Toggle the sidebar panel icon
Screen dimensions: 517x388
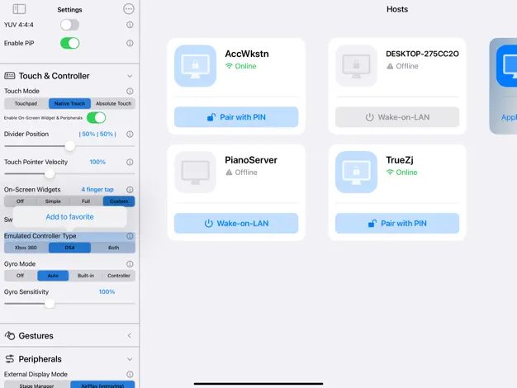tap(19, 9)
